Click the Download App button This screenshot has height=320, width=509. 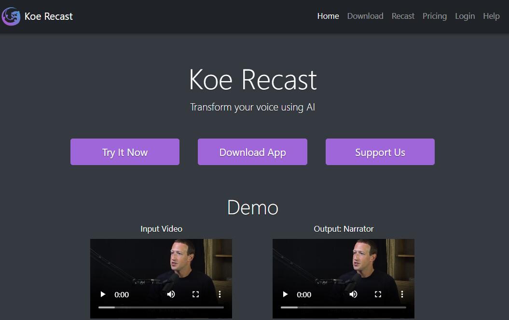(x=252, y=152)
